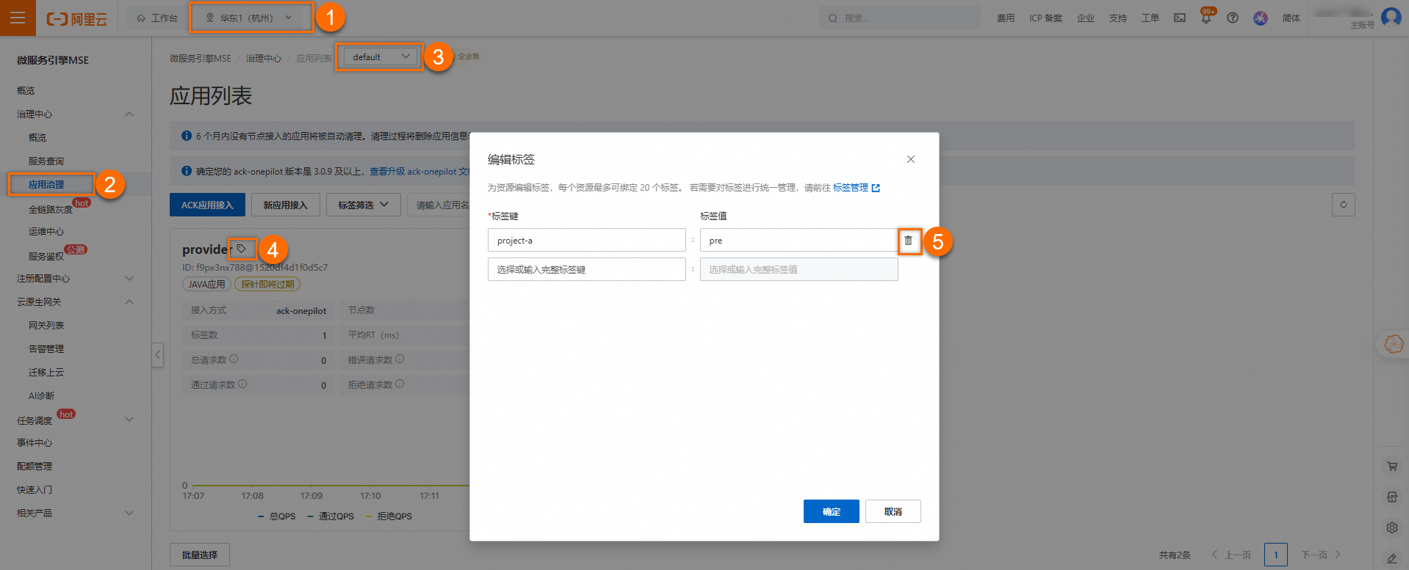The image size is (1409, 570).
Task: Open AI诊断 in the sidebar
Action: click(42, 395)
